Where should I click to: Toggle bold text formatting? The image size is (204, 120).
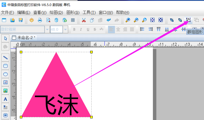[x=74, y=29]
